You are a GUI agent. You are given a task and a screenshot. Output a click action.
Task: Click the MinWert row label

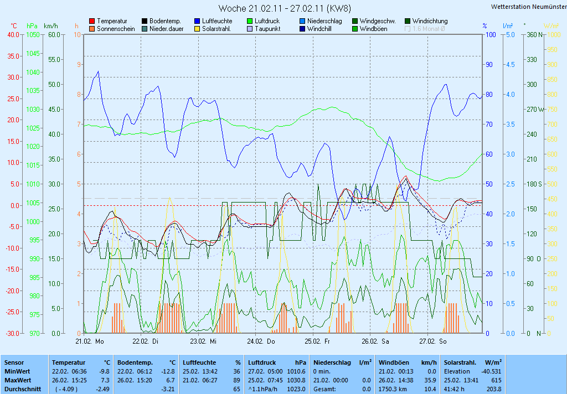pos(17,371)
